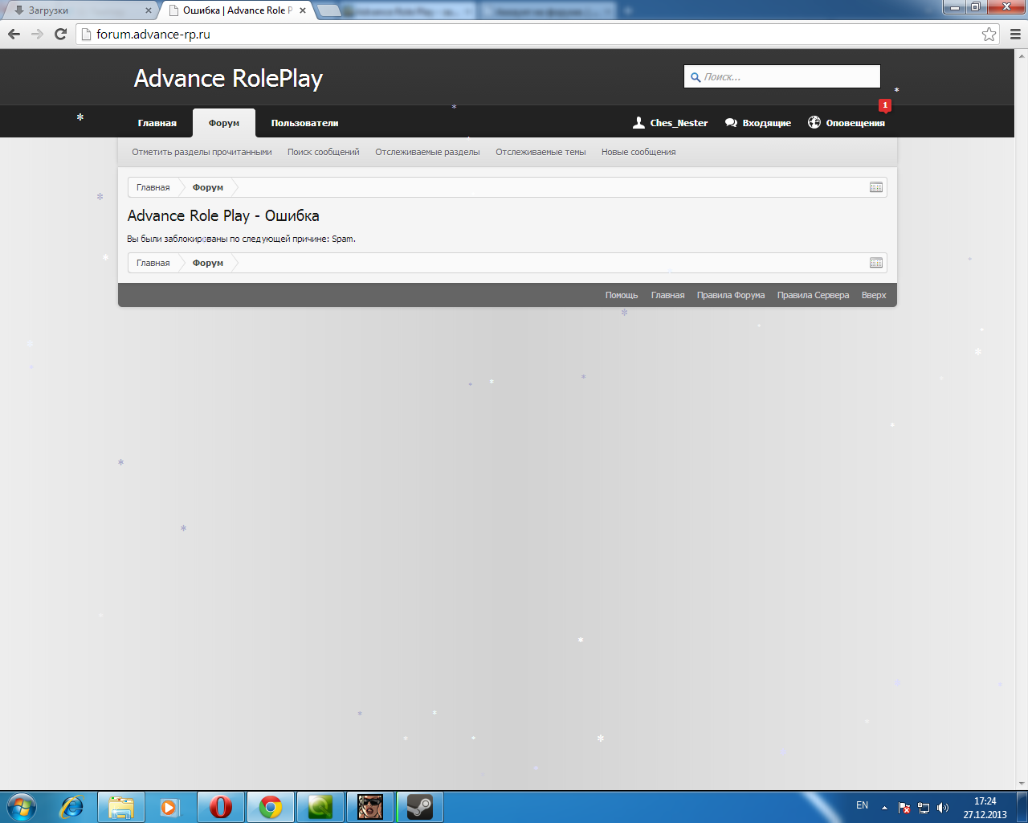Image resolution: width=1028 pixels, height=823 pixels.
Task: Launch Internet Explorer from the taskbar
Action: (71, 807)
